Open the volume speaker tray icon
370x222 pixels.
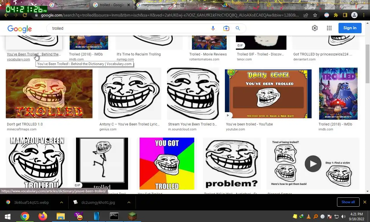click(x=343, y=217)
